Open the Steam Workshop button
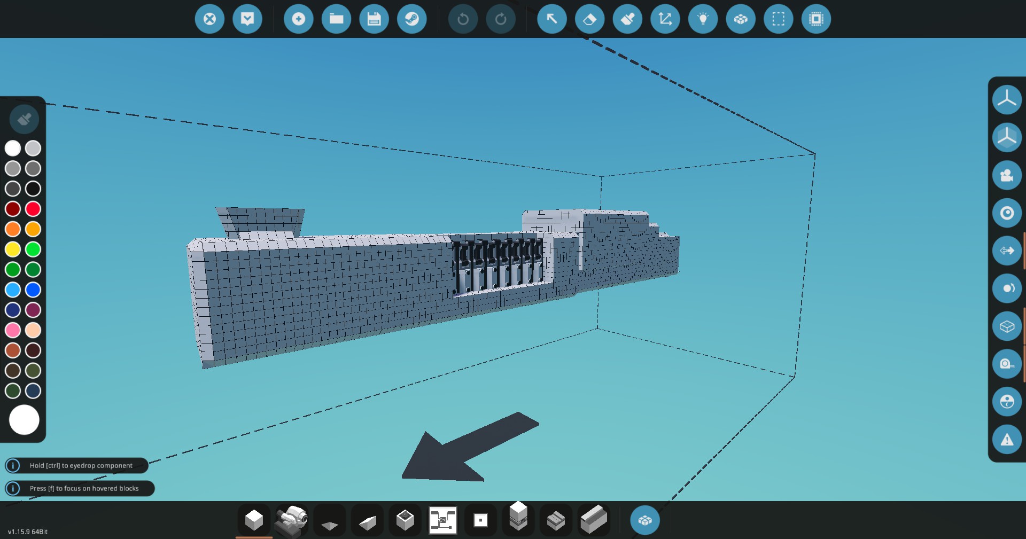The width and height of the screenshot is (1026, 539). [x=412, y=19]
